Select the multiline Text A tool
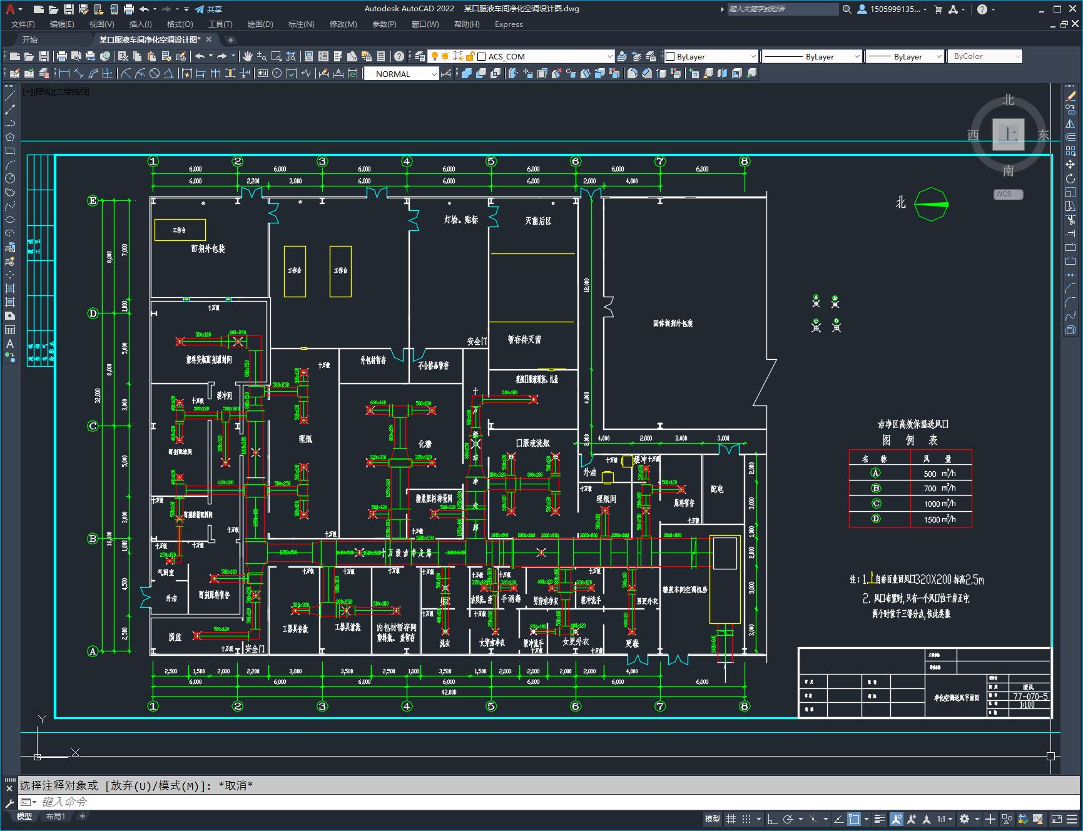Image resolution: width=1083 pixels, height=831 pixels. point(9,344)
